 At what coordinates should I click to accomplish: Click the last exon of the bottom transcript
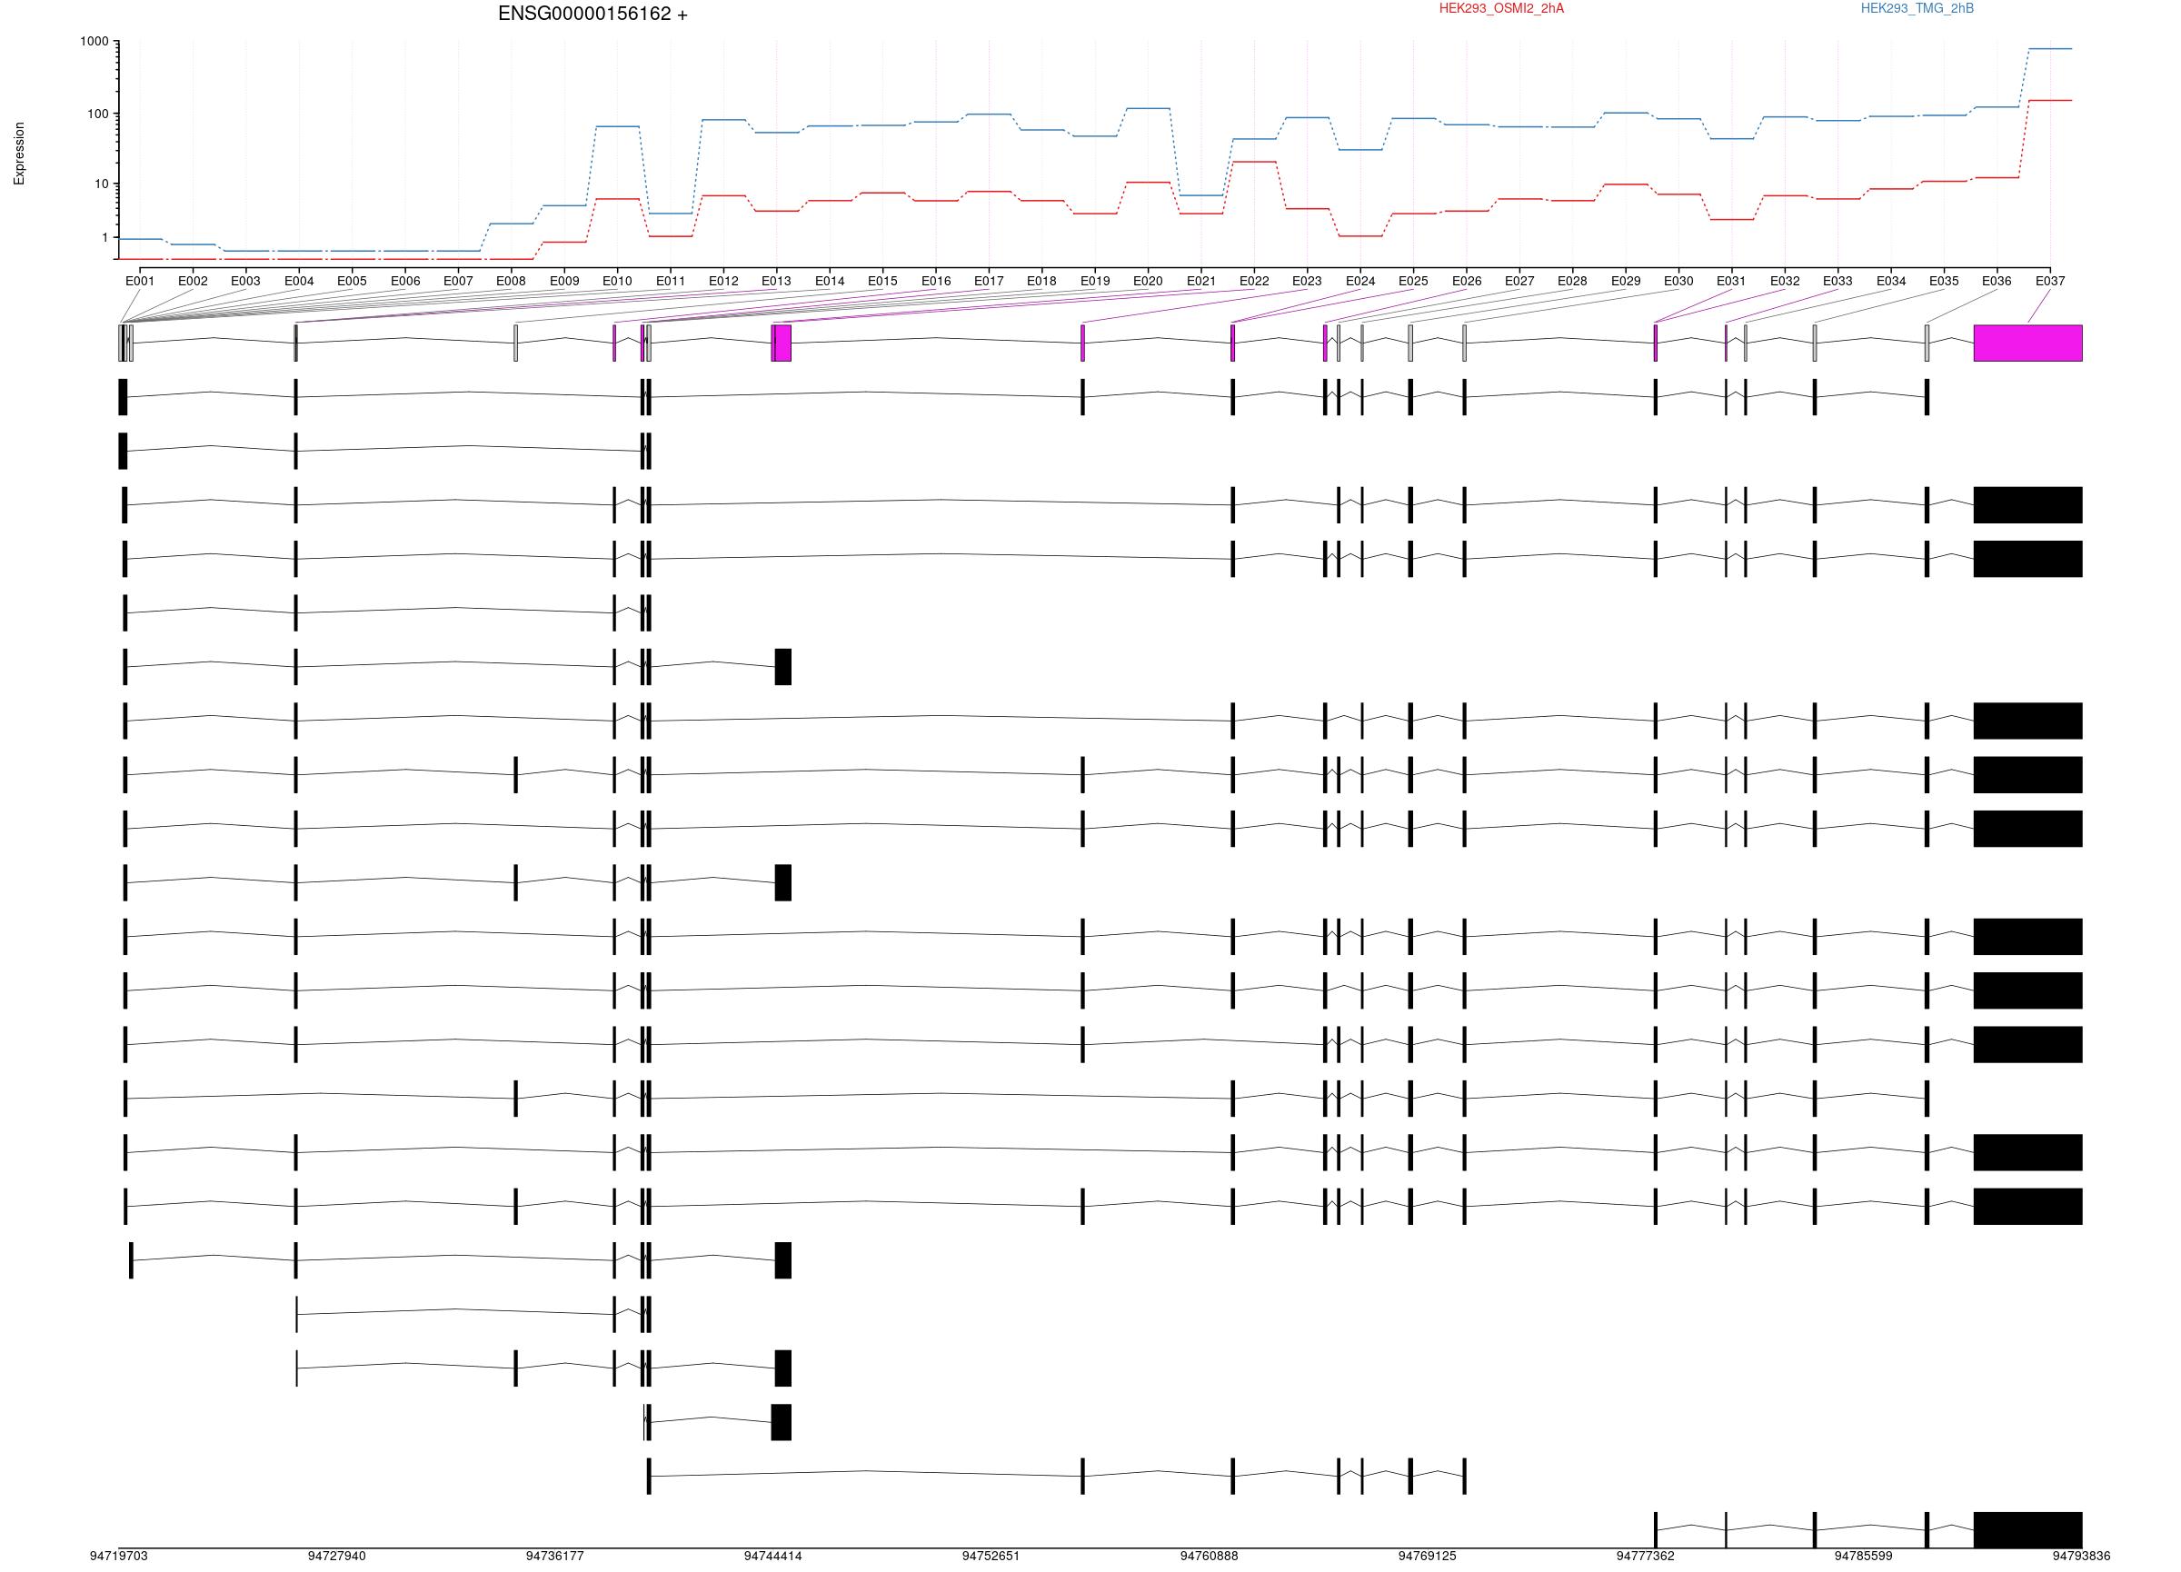pyautogui.click(x=2028, y=1529)
